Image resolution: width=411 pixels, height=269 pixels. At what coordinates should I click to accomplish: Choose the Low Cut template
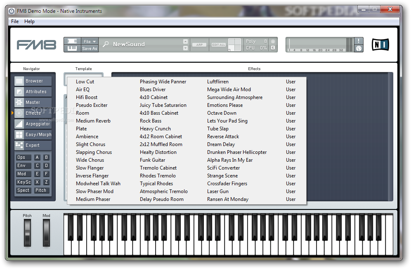click(85, 82)
